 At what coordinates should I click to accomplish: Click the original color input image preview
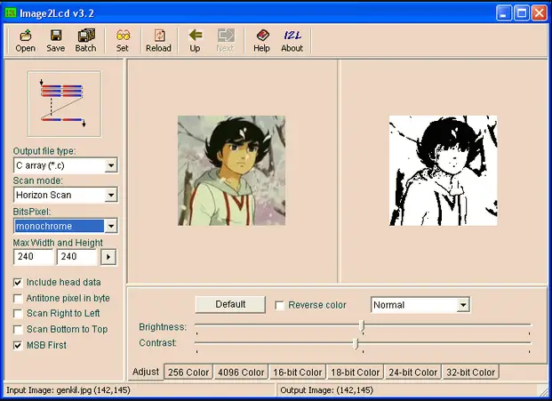pyautogui.click(x=232, y=171)
